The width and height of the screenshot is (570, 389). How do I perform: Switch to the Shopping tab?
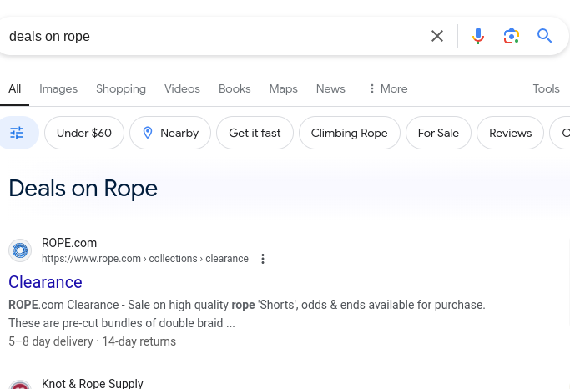coord(121,88)
